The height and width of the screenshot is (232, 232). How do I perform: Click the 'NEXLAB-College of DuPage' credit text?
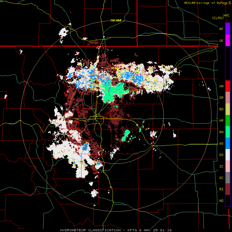(x=206, y=3)
